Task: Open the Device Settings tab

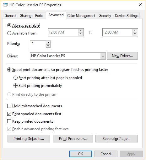Action: click(127, 16)
